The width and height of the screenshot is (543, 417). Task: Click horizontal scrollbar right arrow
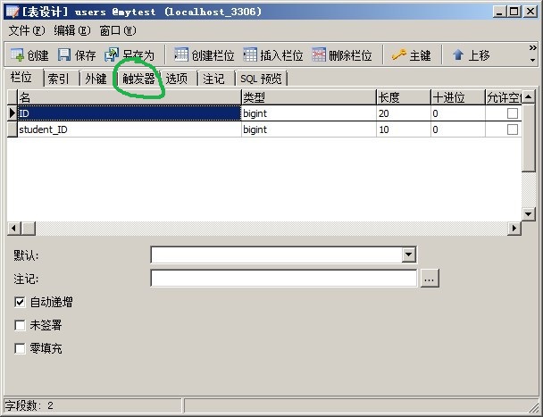click(514, 229)
